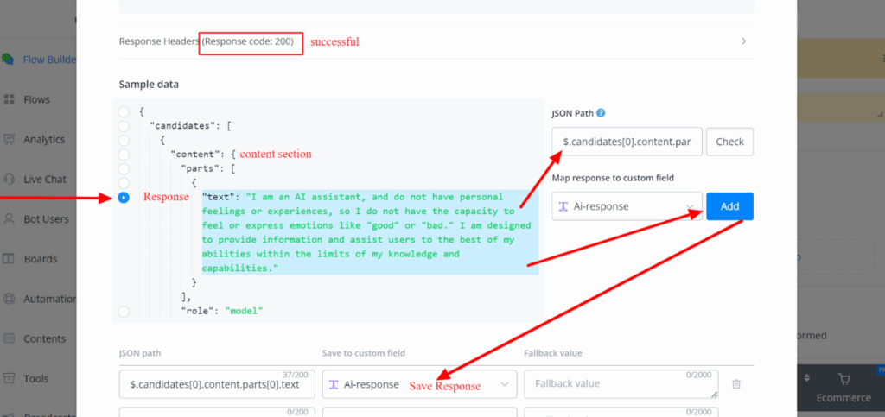
Task: Click the Live Chat headset icon
Action: coord(9,179)
